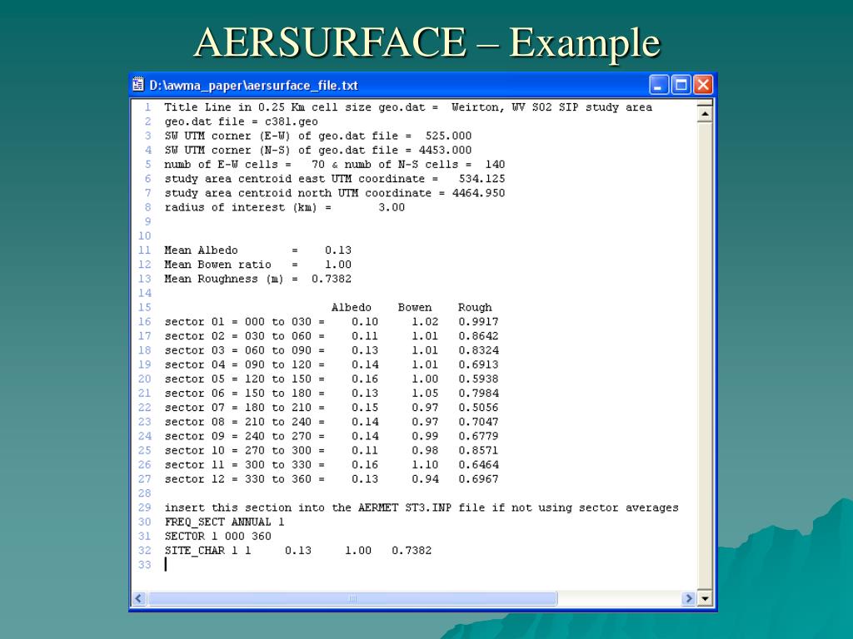The width and height of the screenshot is (853, 639).
Task: Click the 'Mean Bowen ratio' label
Action: click(x=217, y=265)
